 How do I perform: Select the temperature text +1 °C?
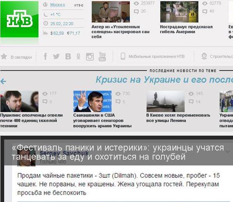click(55, 14)
